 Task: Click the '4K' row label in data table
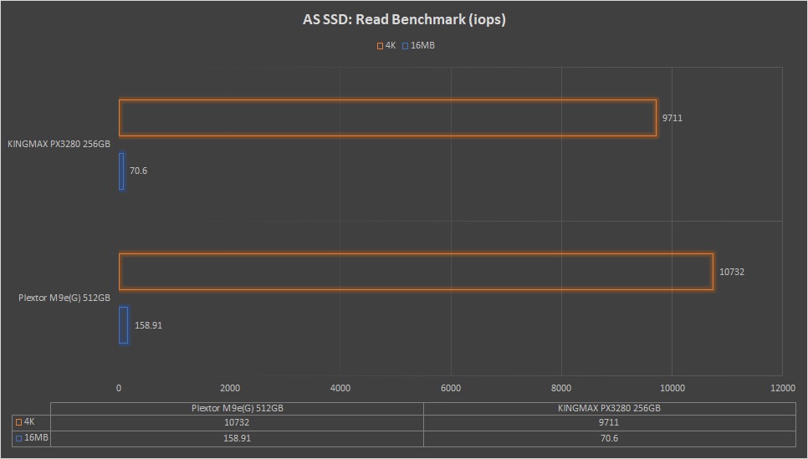tap(29, 422)
